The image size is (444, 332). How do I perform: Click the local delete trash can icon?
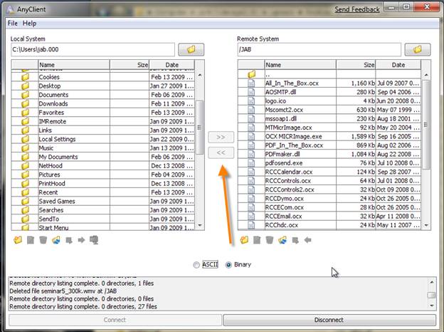[x=43, y=240]
